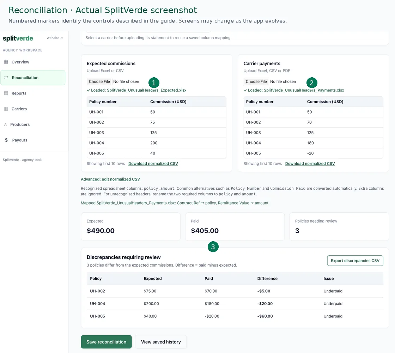Viewport: 395px width, 353px height.
Task: Click View saved history button
Action: [161, 342]
